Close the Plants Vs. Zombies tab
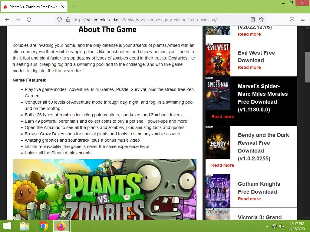310x232 pixels. [x=63, y=7]
